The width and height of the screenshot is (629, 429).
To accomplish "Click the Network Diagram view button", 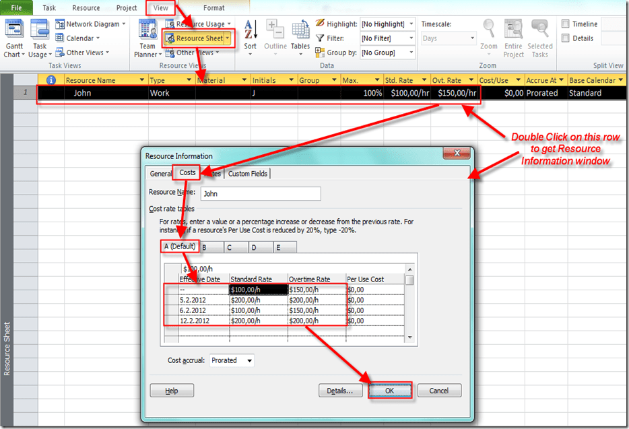I will coord(92,24).
